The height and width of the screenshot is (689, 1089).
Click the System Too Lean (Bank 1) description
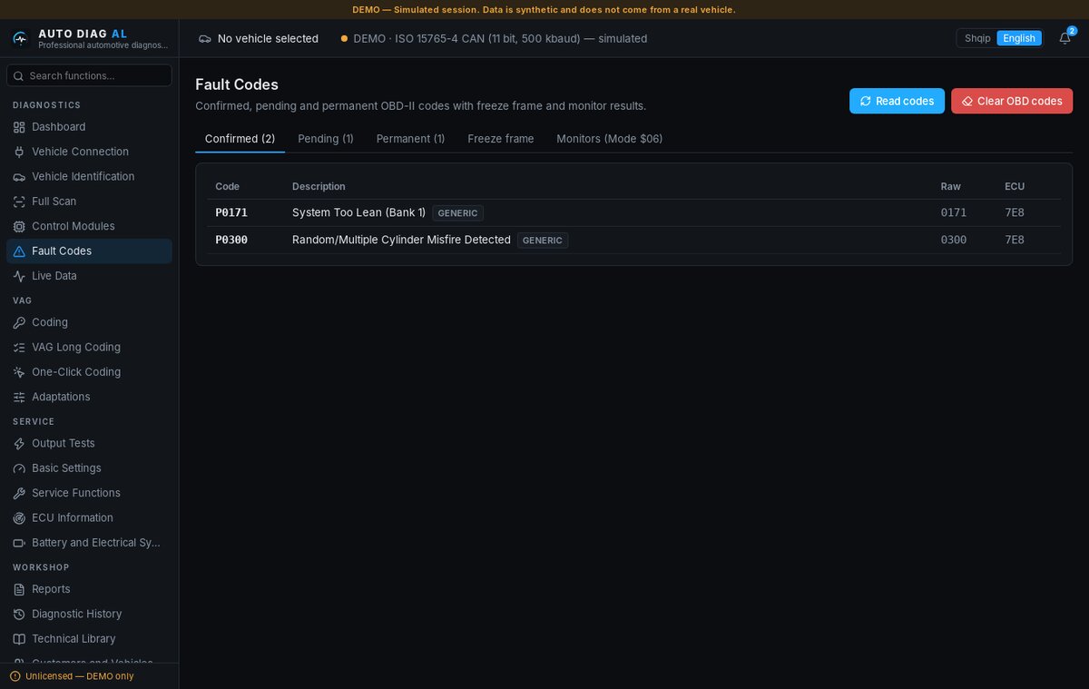(358, 212)
